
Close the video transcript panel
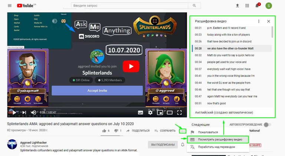click(268, 21)
